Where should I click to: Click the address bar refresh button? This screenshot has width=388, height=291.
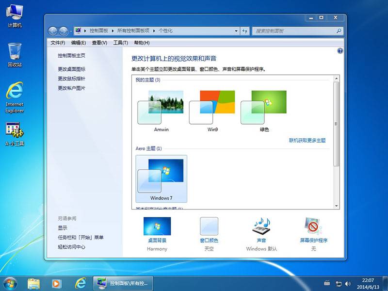[245, 31]
